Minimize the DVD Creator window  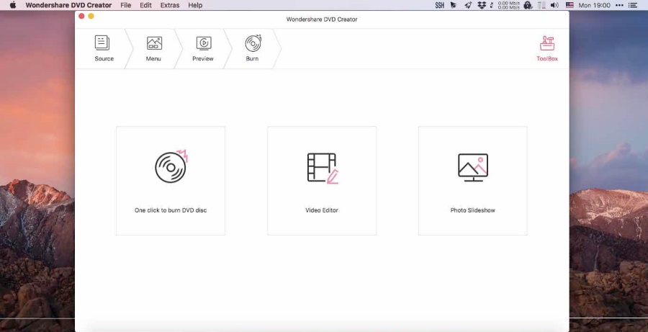pos(91,16)
